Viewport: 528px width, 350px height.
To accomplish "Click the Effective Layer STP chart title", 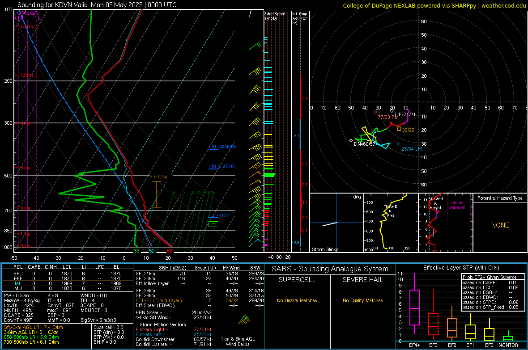I will [461, 268].
